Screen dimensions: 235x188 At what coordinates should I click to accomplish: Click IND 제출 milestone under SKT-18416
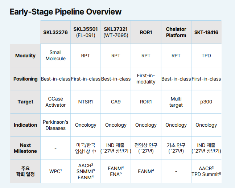[206, 148]
